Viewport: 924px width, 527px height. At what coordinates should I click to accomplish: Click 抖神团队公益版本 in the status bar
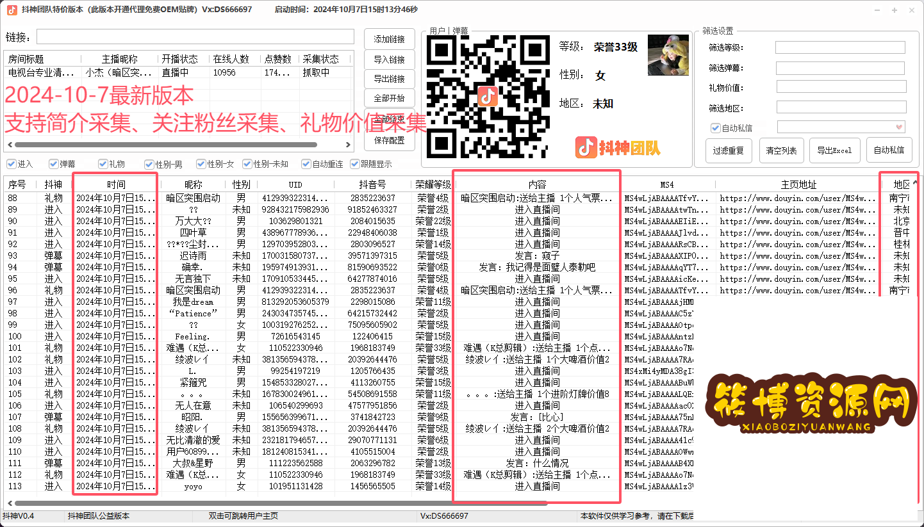(99, 515)
